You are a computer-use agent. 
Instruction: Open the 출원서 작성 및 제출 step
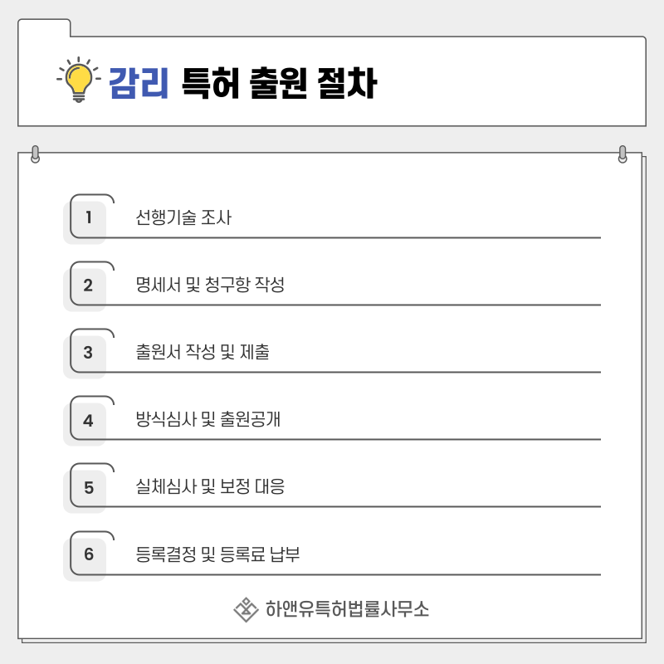tap(203, 352)
